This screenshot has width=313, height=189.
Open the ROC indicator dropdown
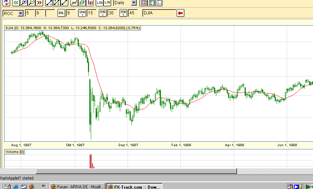[x=21, y=13]
